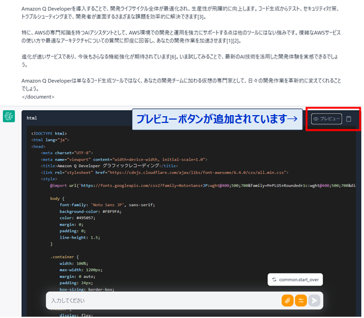Click the 'color: #495057;' code line
The width and height of the screenshot is (364, 318).
pyautogui.click(x=77, y=218)
